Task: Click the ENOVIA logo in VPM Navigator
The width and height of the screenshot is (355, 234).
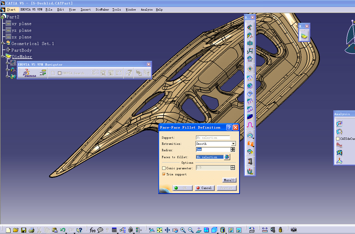Action: 29,73
